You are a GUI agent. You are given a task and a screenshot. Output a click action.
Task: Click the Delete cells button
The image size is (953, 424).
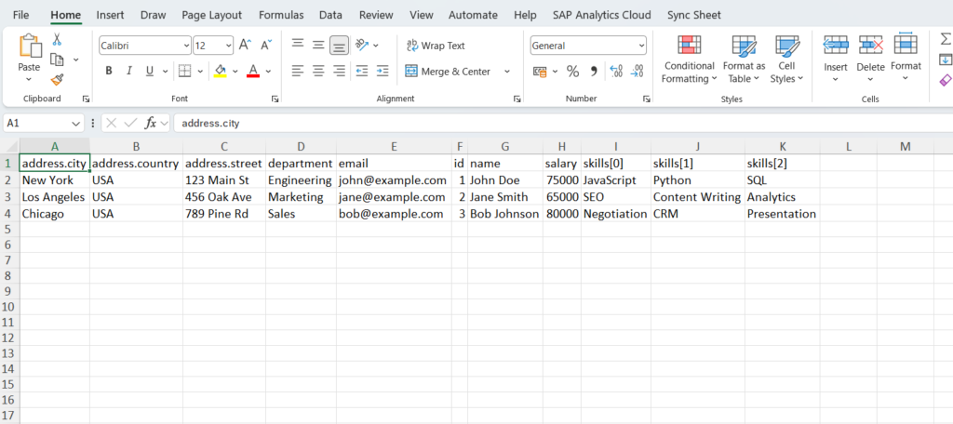(870, 59)
